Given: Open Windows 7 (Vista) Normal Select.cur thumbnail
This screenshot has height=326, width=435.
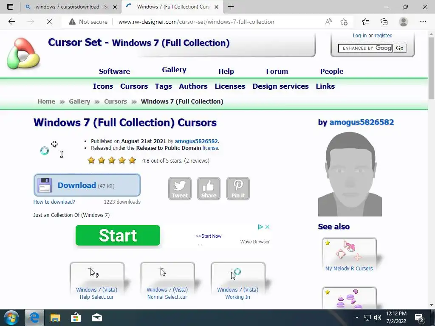Looking at the screenshot, I should point(167,281).
